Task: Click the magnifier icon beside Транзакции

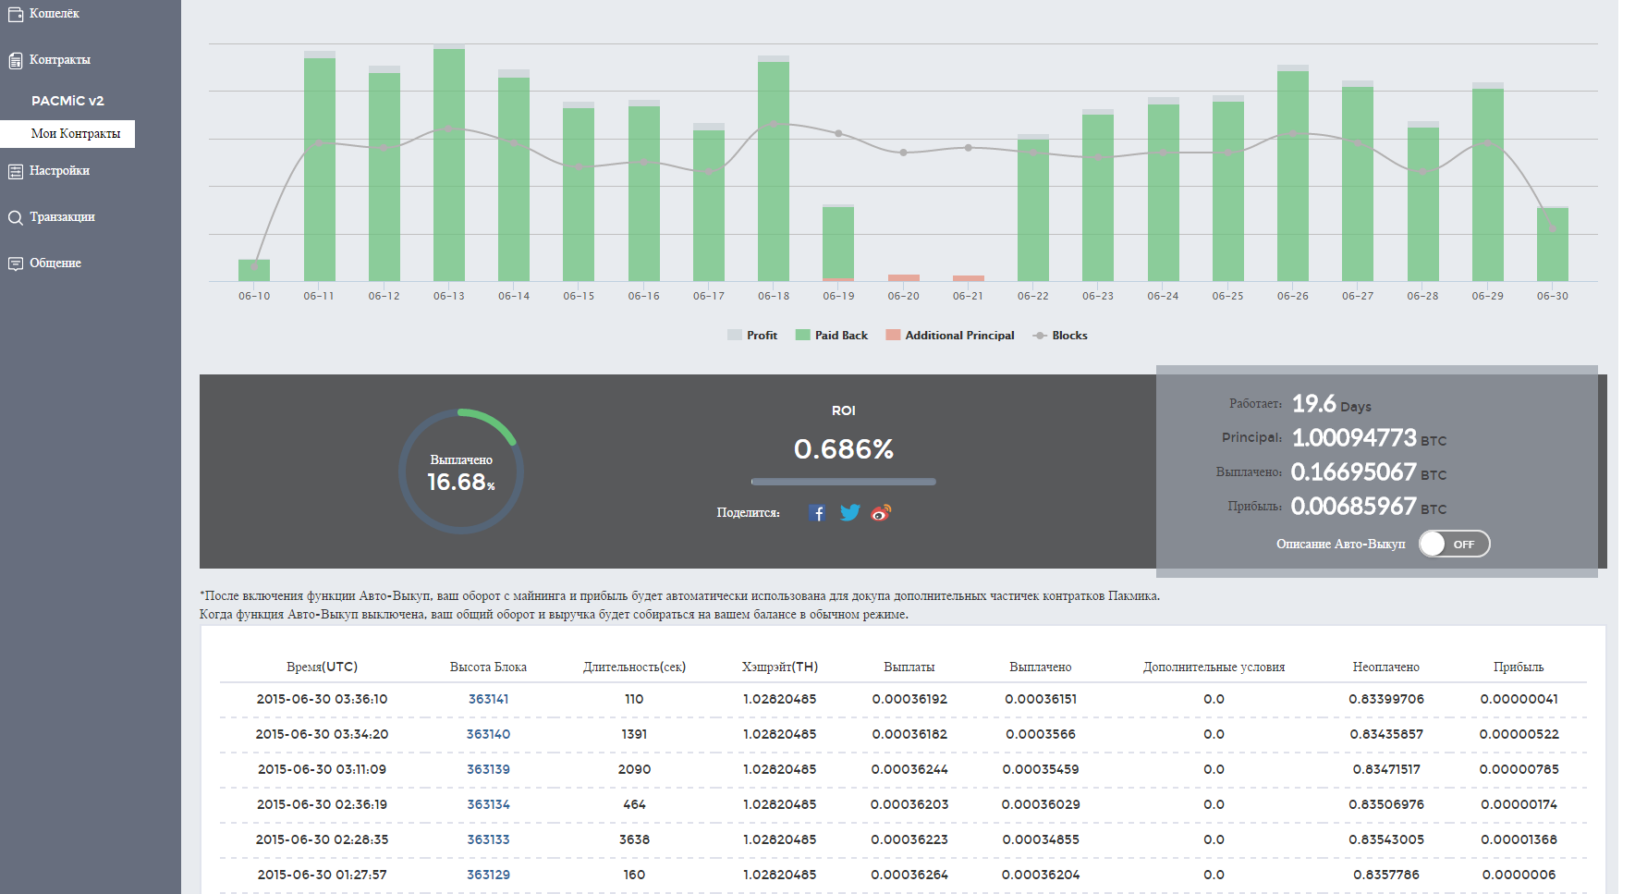Action: pyautogui.click(x=15, y=217)
